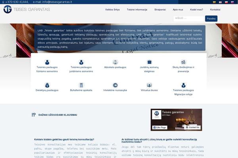Click the copyright icon for Intelektinė nuosavybė
The height and width of the screenshot is (158, 238).
tap(115, 85)
